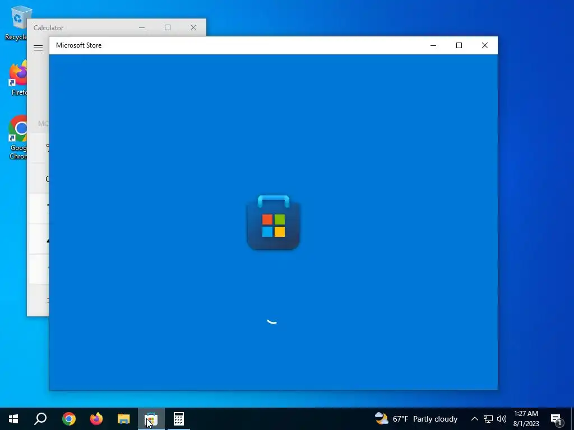
Task: Open the Windows Start menu
Action: (x=13, y=419)
